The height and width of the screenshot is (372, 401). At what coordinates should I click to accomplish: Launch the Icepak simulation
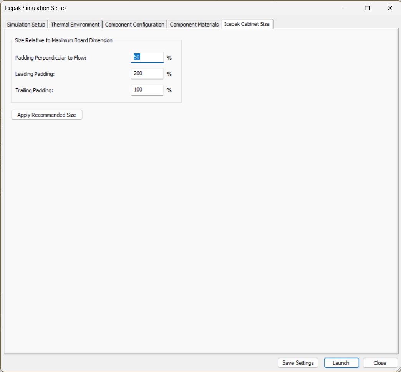(341, 363)
